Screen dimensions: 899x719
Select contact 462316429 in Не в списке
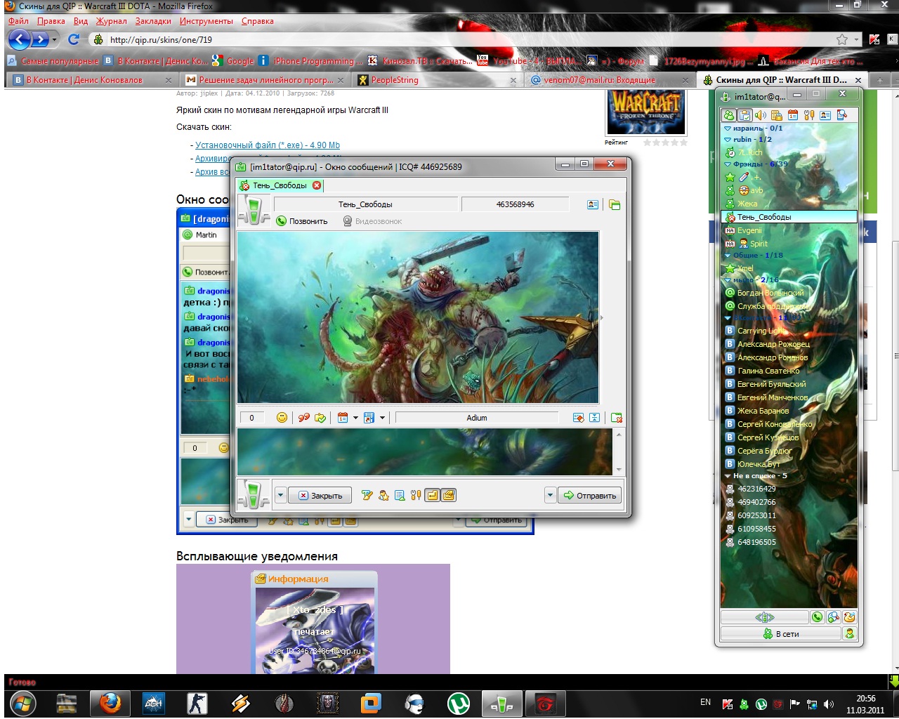[x=789, y=489]
